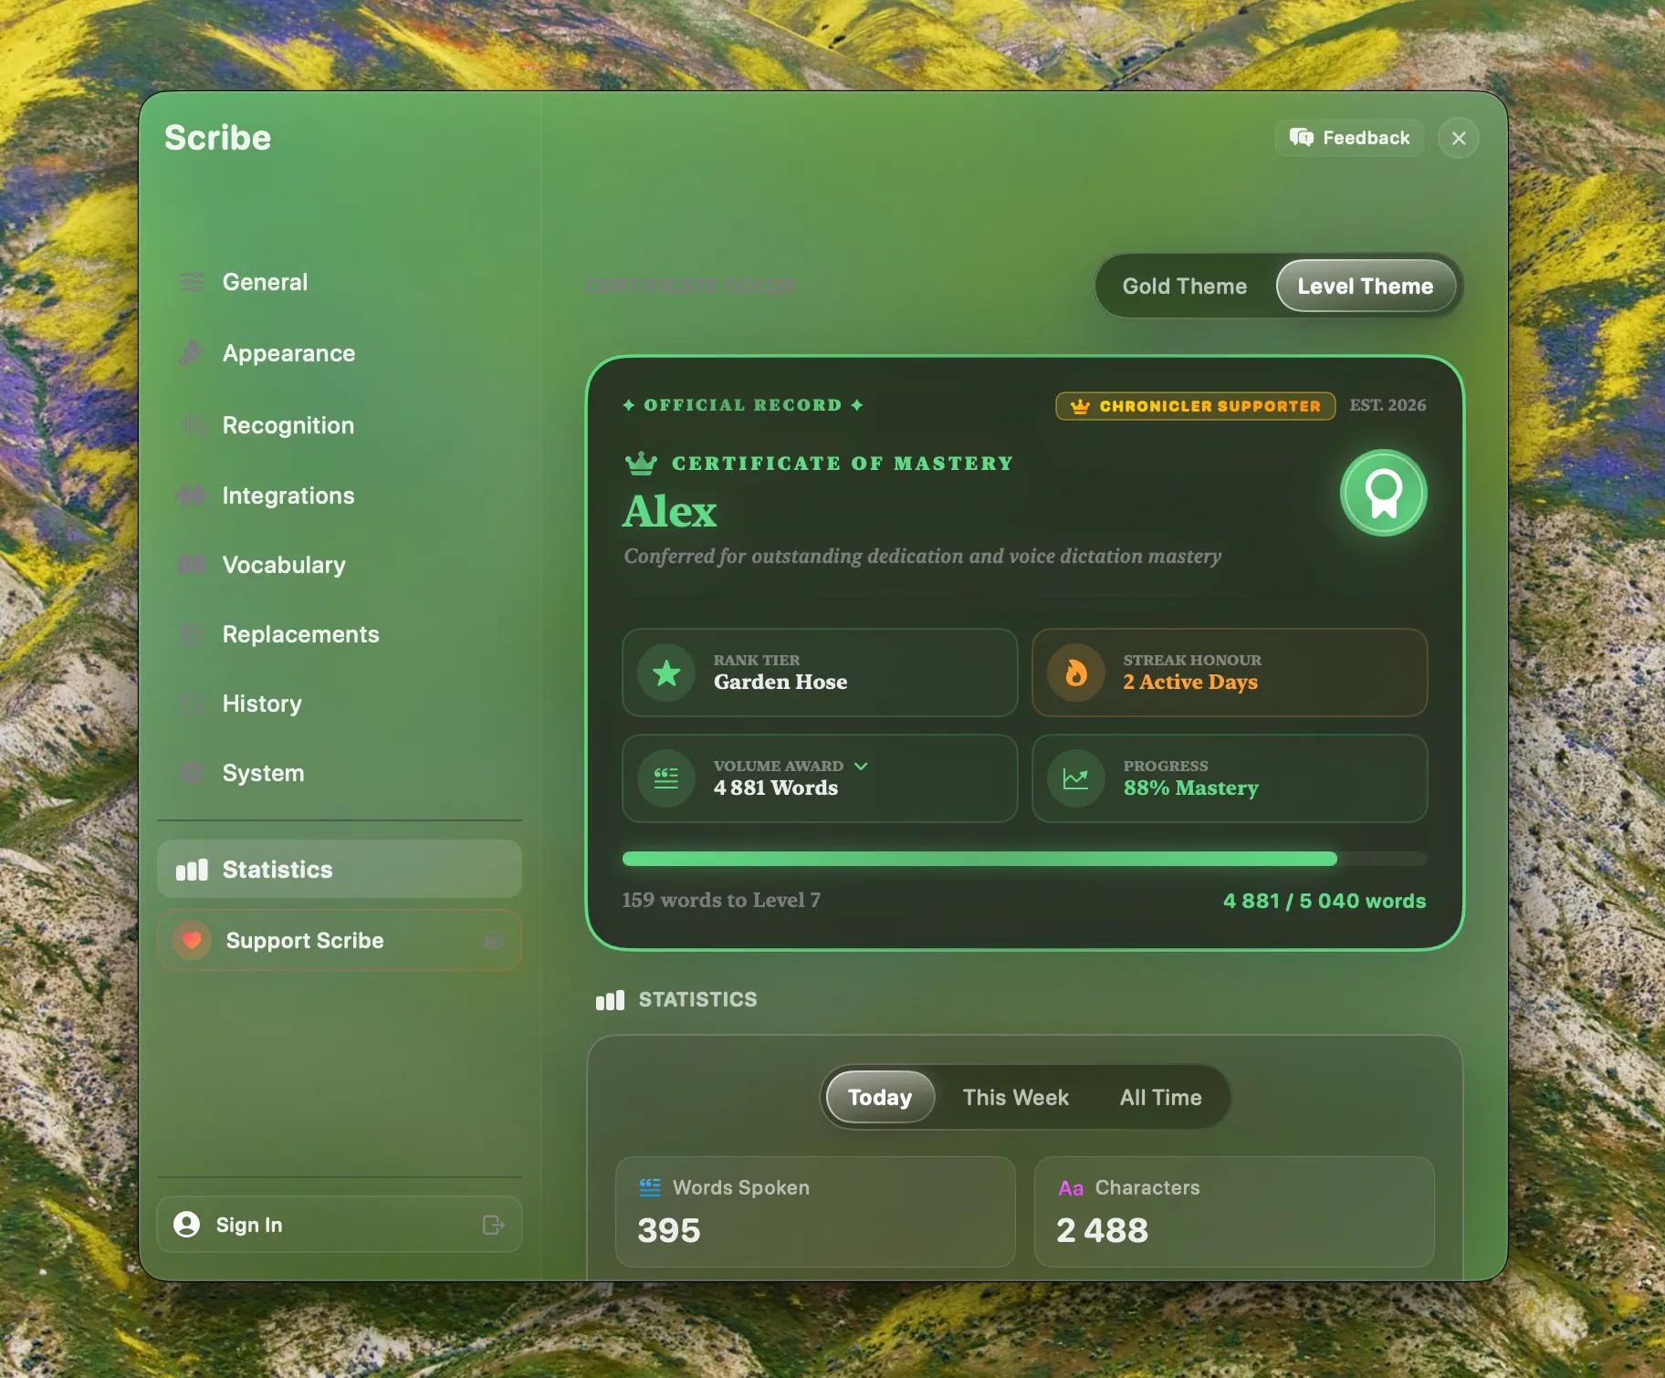This screenshot has height=1378, width=1665.
Task: Click the Chronicler Supporter badge
Action: pyautogui.click(x=1195, y=406)
